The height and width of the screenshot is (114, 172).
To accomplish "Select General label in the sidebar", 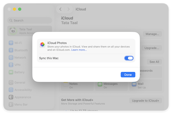I will click(20, 82).
